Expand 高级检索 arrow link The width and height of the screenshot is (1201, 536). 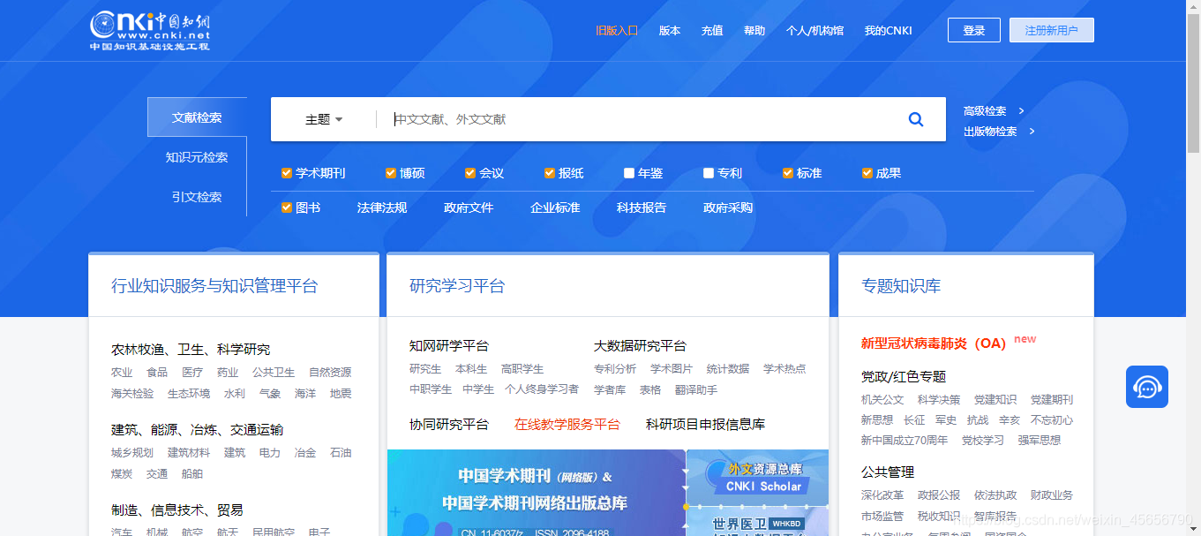994,111
